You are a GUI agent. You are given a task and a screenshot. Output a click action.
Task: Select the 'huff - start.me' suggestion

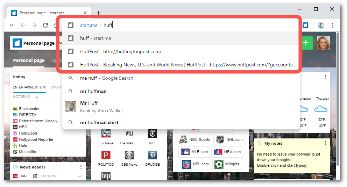click(181, 38)
